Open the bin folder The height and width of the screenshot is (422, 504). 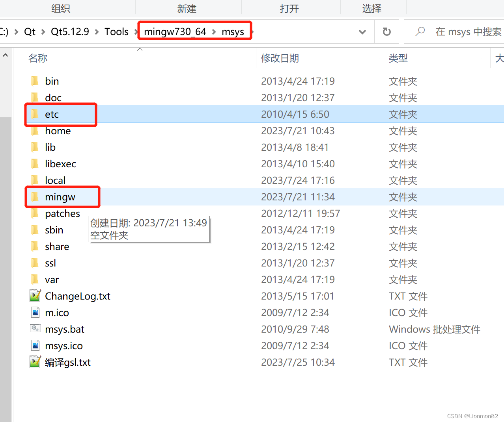click(x=52, y=81)
